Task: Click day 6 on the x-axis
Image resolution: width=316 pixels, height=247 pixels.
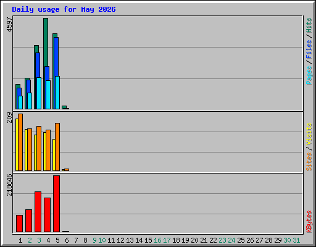Action: pos(67,240)
